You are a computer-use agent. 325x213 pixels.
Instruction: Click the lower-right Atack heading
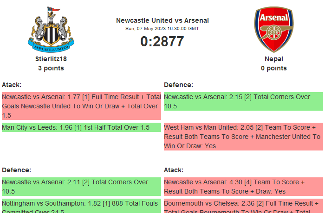click(174, 170)
